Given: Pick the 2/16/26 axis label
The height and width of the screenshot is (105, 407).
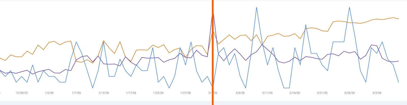Looking at the screenshot, I should [x=295, y=93].
